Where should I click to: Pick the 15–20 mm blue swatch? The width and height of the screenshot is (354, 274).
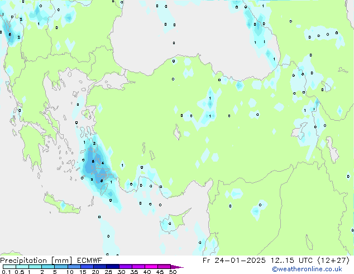coord(87,267)
